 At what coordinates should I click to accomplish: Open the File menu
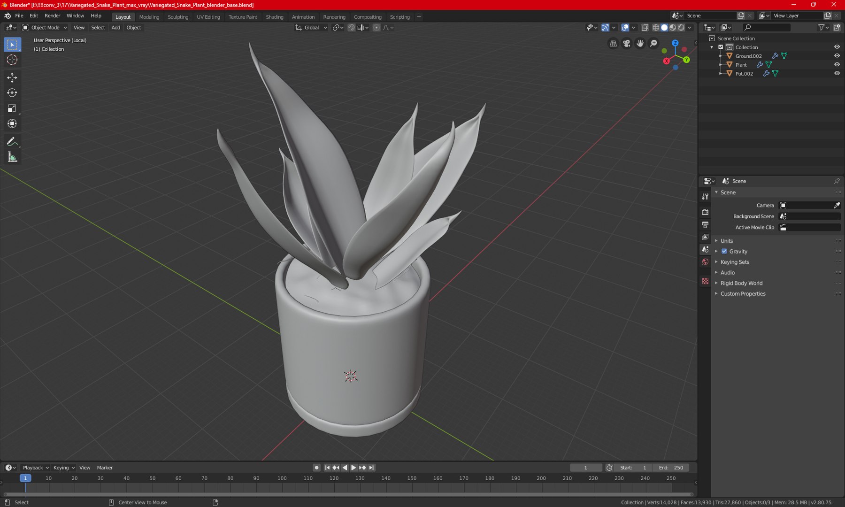point(19,16)
